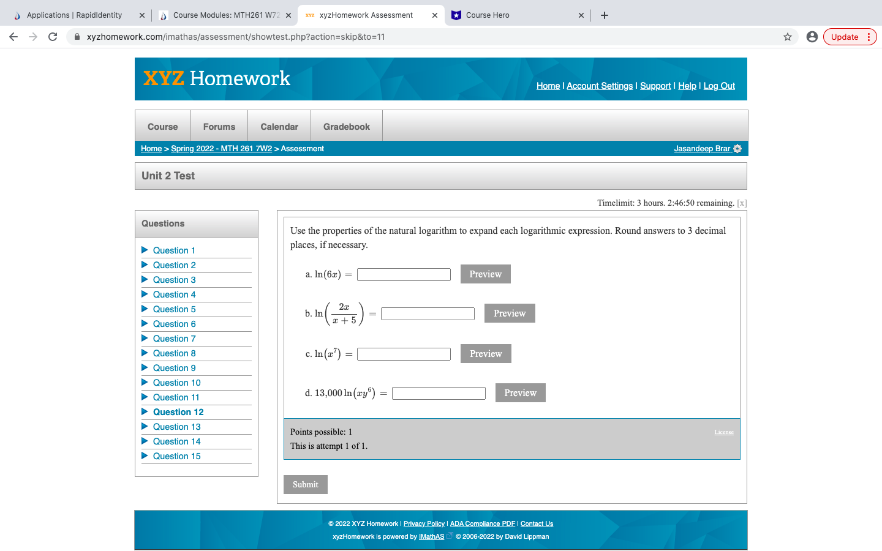
Task: Click the padlock icon in the address bar
Action: click(77, 37)
